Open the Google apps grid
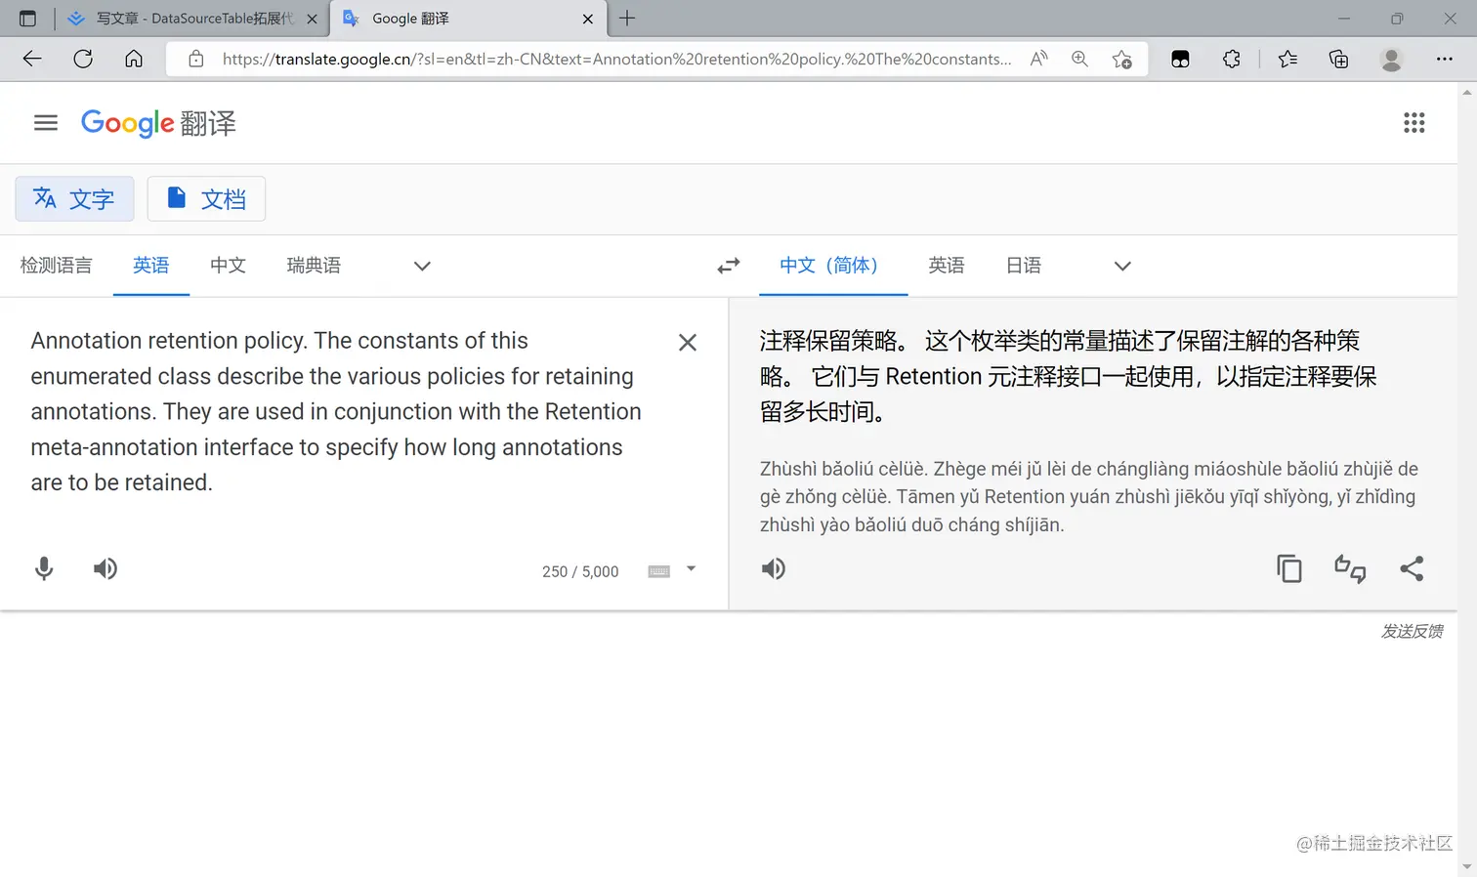This screenshot has width=1477, height=877. (x=1414, y=123)
